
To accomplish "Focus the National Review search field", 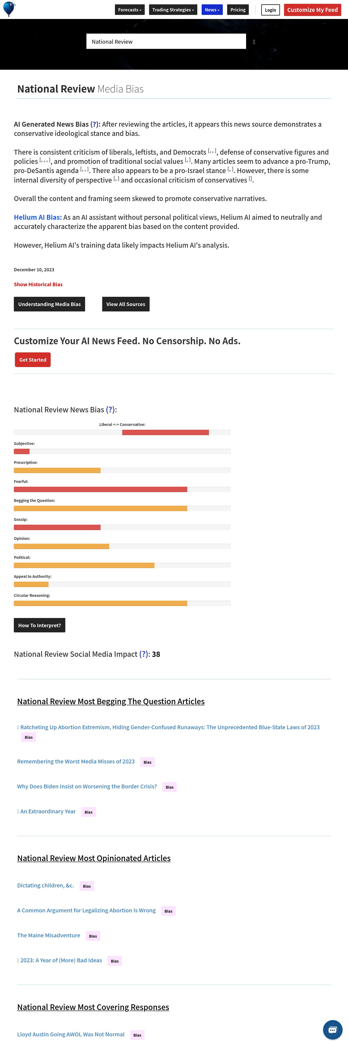I will coord(166,42).
